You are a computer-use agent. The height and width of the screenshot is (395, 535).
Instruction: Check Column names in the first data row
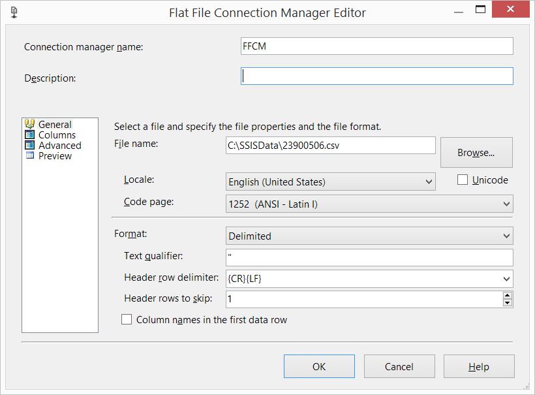click(x=127, y=319)
